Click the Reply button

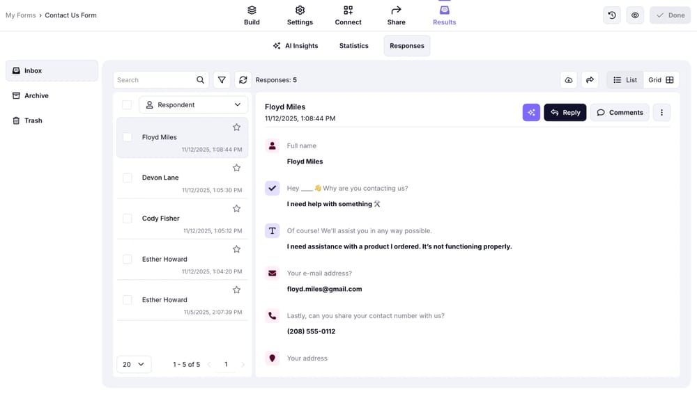point(565,112)
